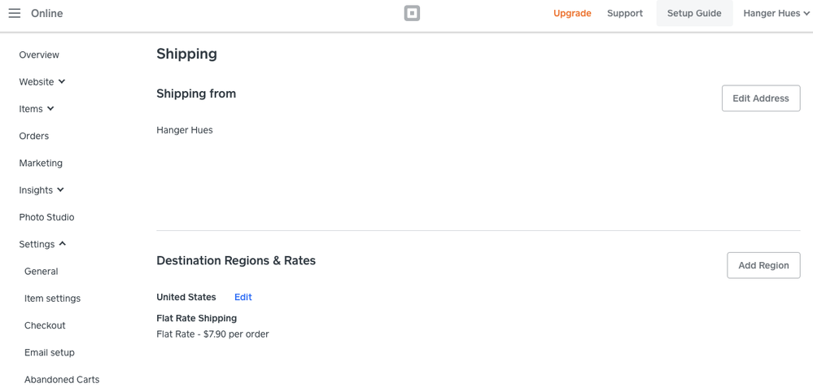Select Email setup
The height and width of the screenshot is (388, 813).
50,353
